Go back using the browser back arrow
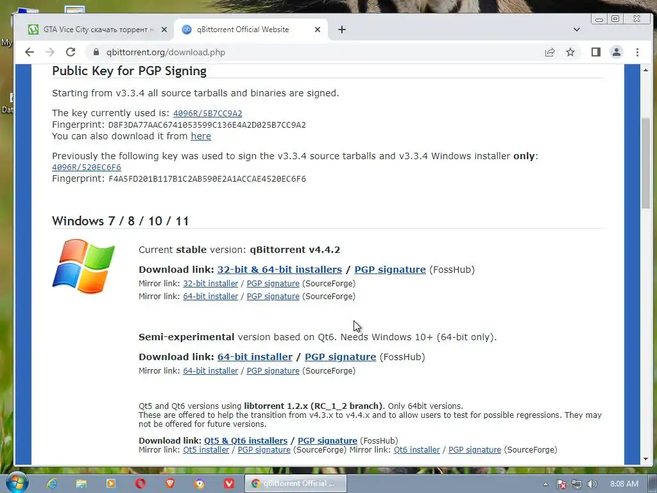 [29, 52]
